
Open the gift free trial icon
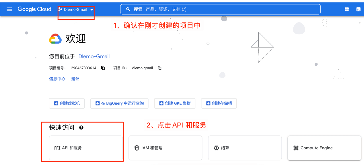pos(347,9)
